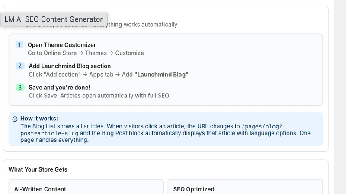Click 'Go to Online Store → Themes → Customize' text
Screen dimensions: 346x194
(86, 53)
